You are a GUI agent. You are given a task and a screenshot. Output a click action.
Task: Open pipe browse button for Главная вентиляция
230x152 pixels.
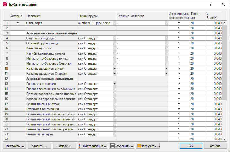(114, 84)
